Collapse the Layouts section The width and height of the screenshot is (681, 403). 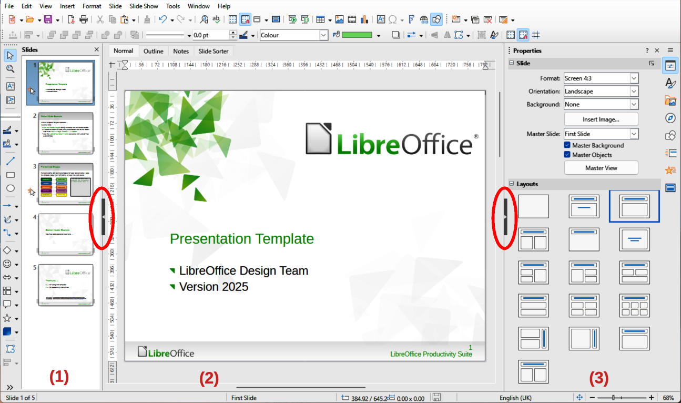511,184
